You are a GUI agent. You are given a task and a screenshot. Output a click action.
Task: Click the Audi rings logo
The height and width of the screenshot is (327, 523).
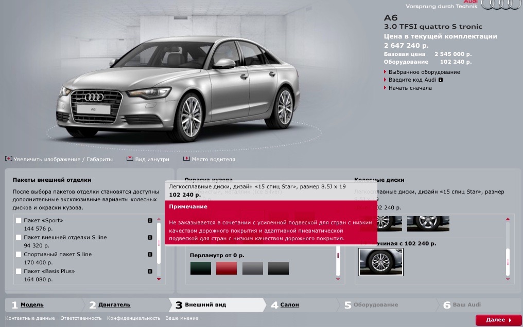502,4
